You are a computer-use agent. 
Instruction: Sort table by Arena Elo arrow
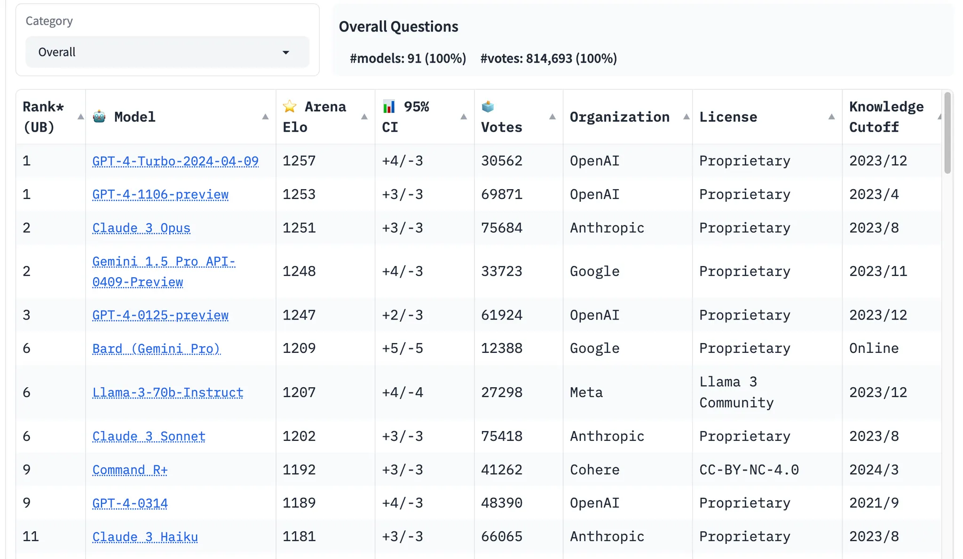pos(364,117)
